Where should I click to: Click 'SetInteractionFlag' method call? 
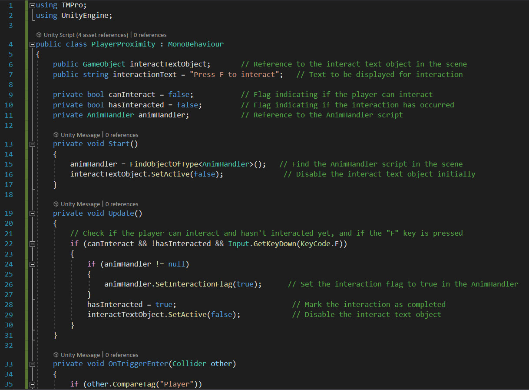(x=195, y=284)
